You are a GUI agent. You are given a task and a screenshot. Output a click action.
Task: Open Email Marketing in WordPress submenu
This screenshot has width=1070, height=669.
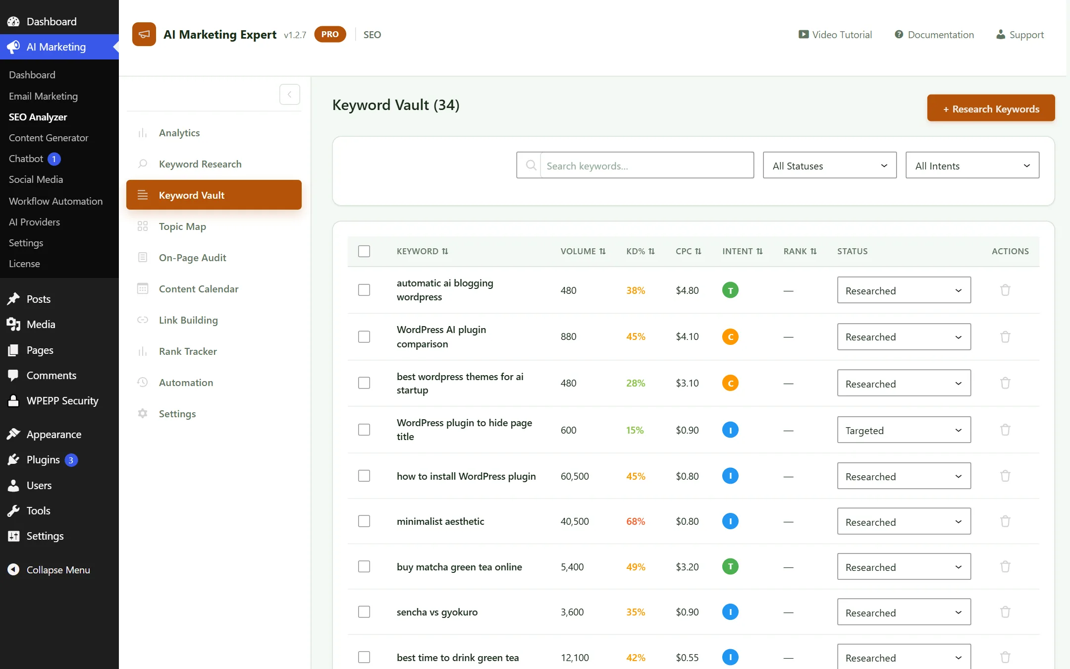tap(43, 96)
